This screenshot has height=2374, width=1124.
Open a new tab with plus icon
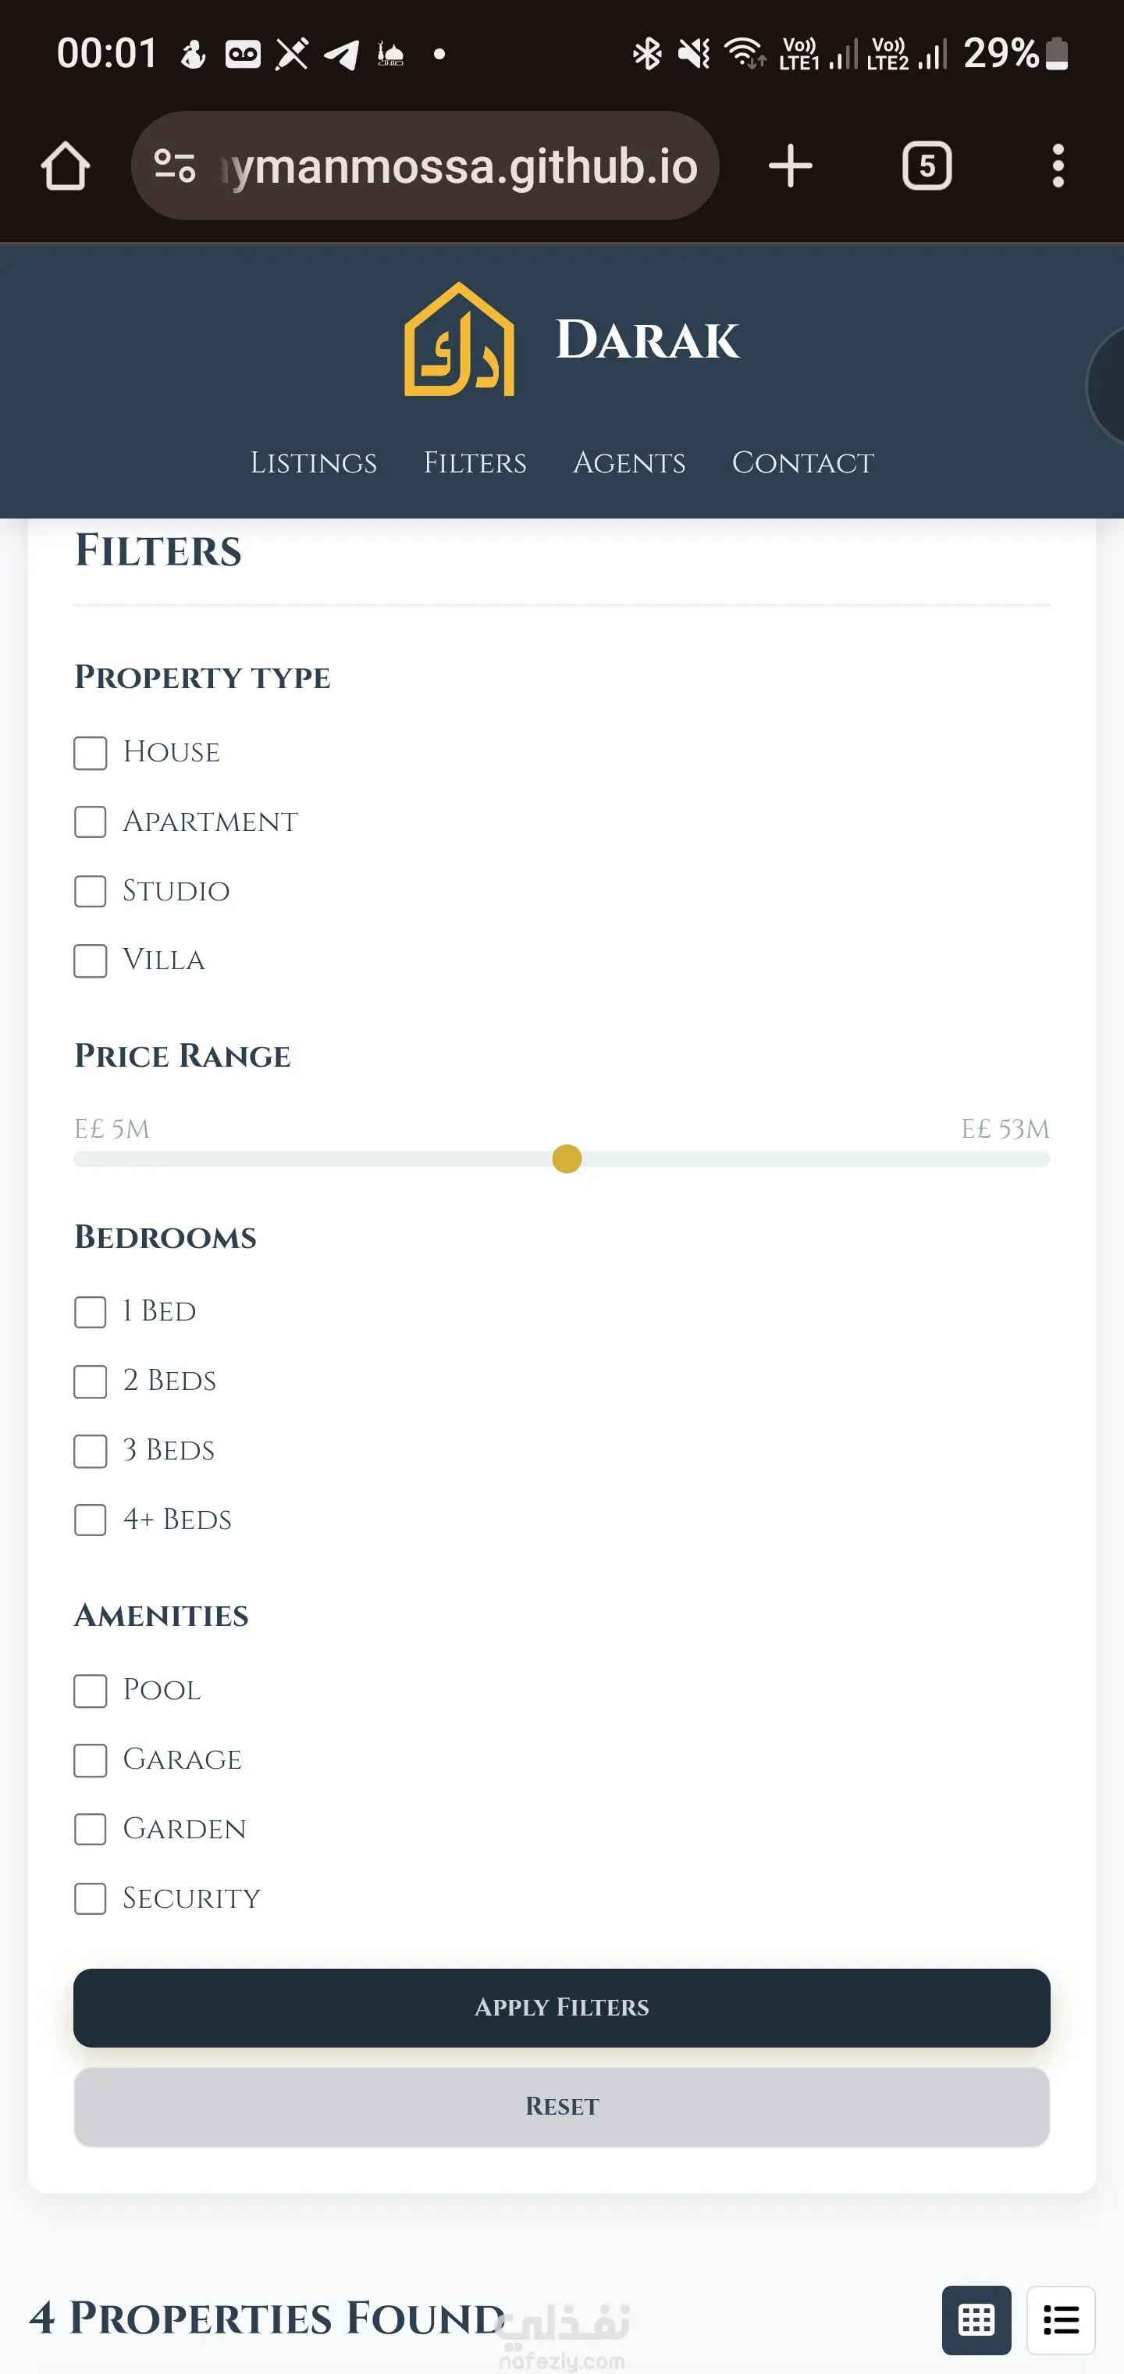790,167
